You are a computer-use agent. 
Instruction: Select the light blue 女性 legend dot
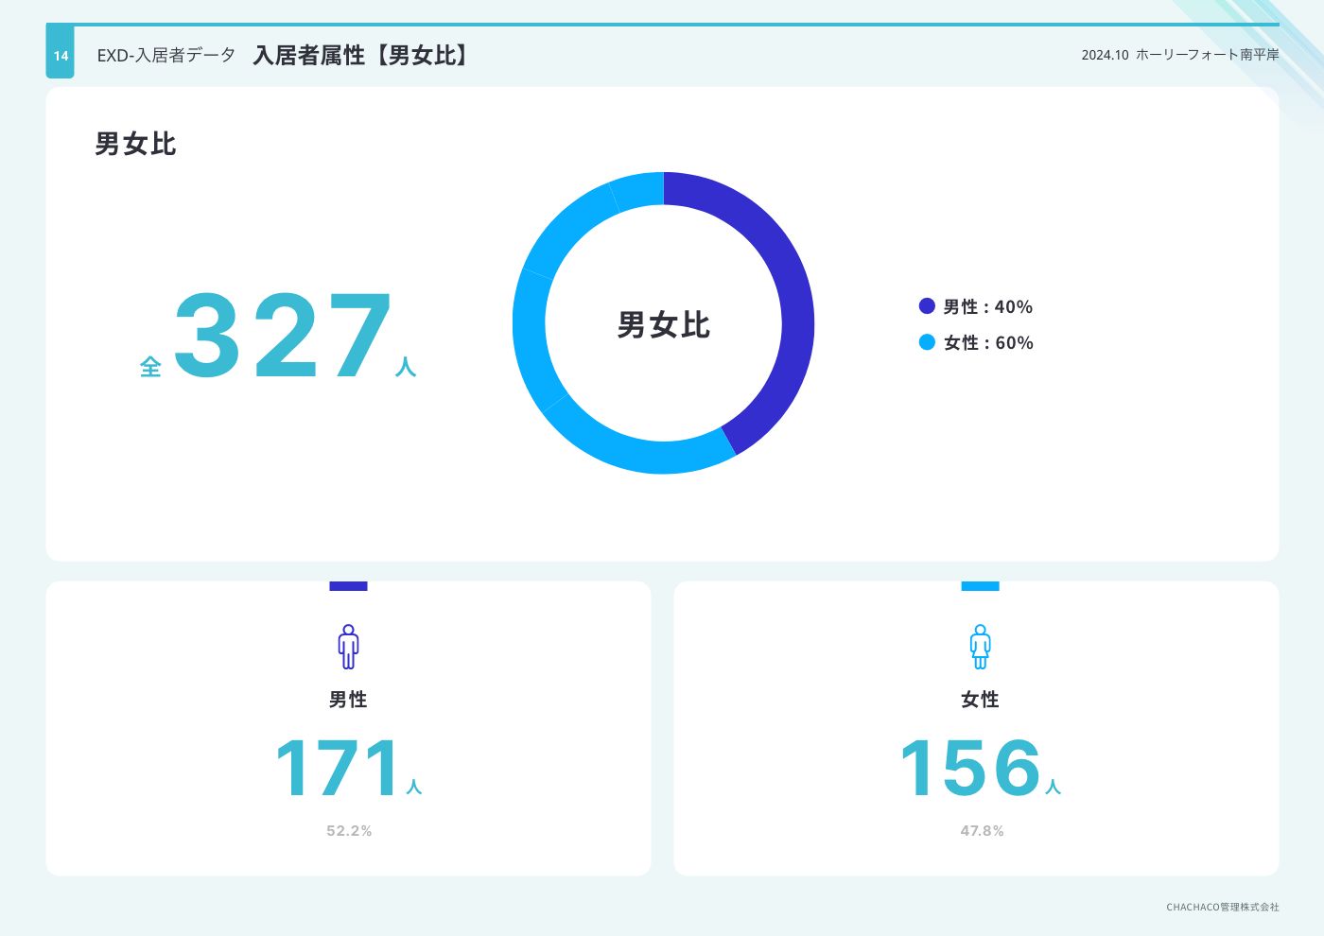click(x=927, y=342)
